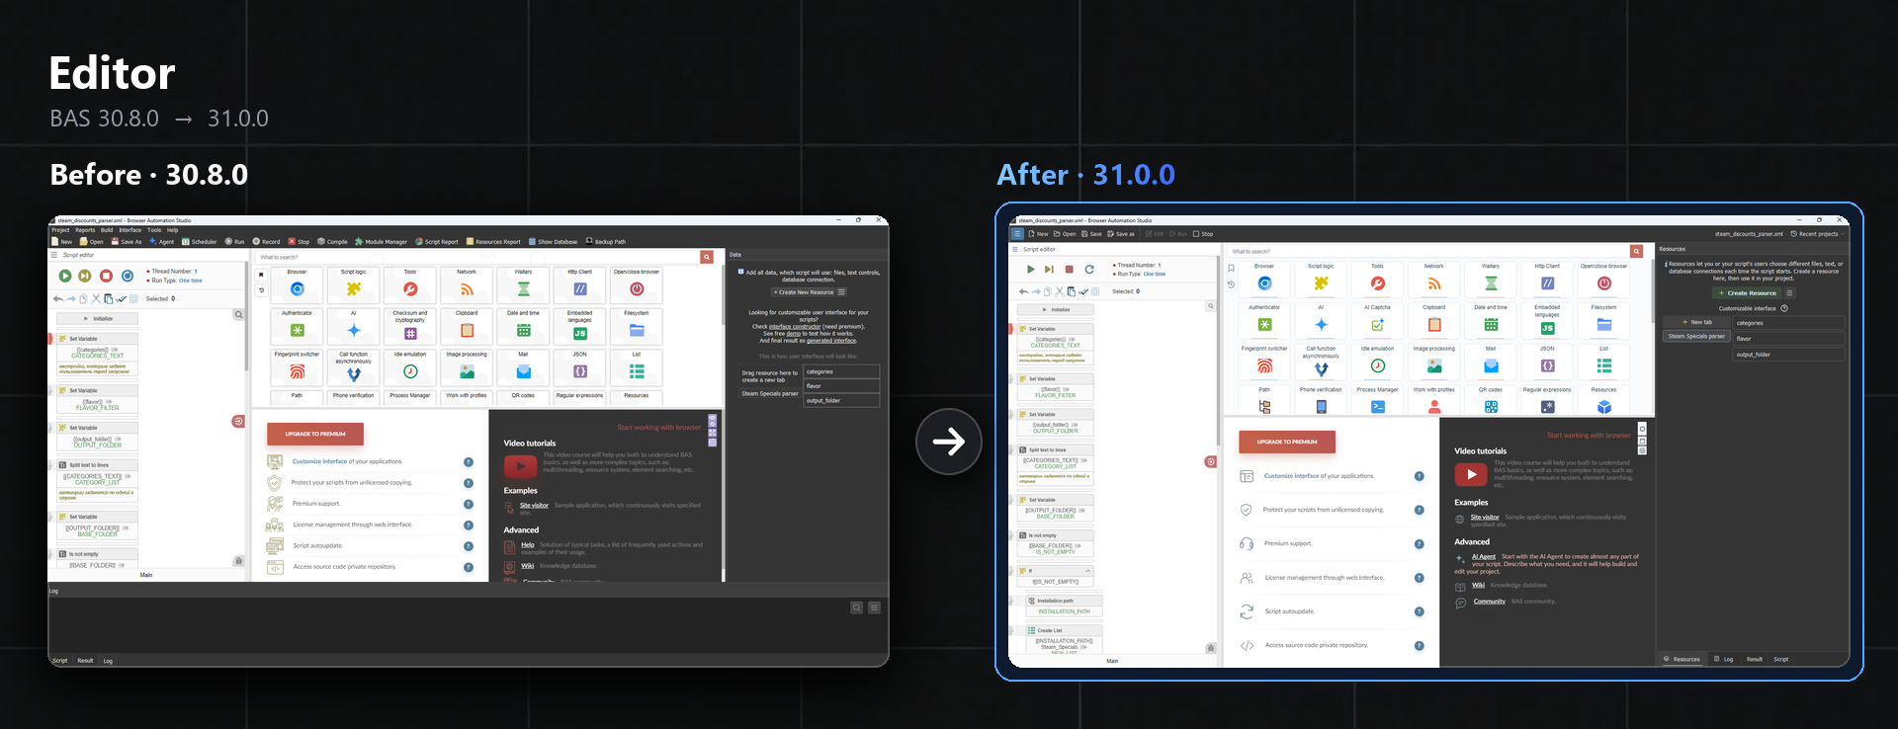Open the Reports menu in the Before window
Image resolution: width=1898 pixels, height=729 pixels.
(85, 230)
